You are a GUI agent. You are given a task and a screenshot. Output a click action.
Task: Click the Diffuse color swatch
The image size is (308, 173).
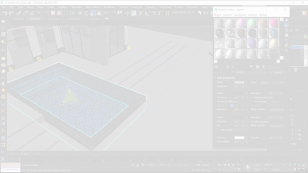tap(239, 82)
